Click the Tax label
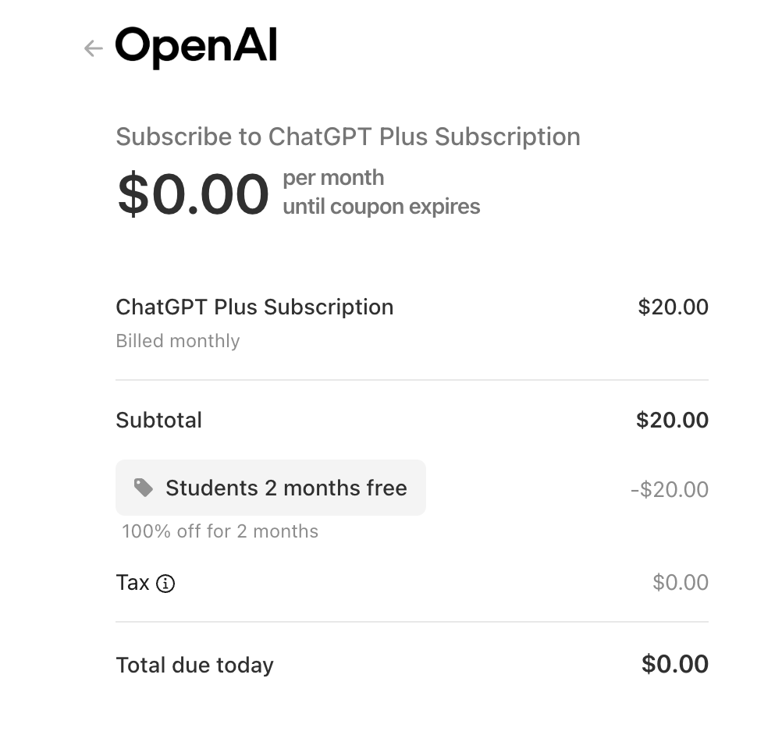 [x=132, y=583]
